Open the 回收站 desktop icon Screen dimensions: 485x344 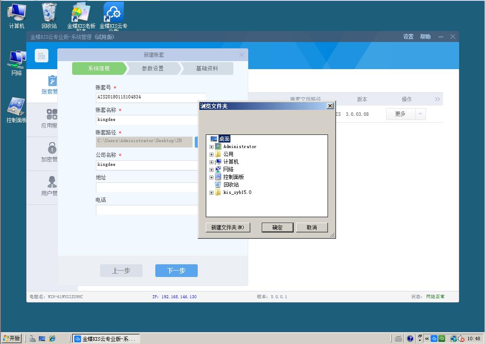pyautogui.click(x=49, y=15)
